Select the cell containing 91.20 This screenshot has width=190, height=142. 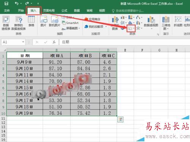(57, 62)
